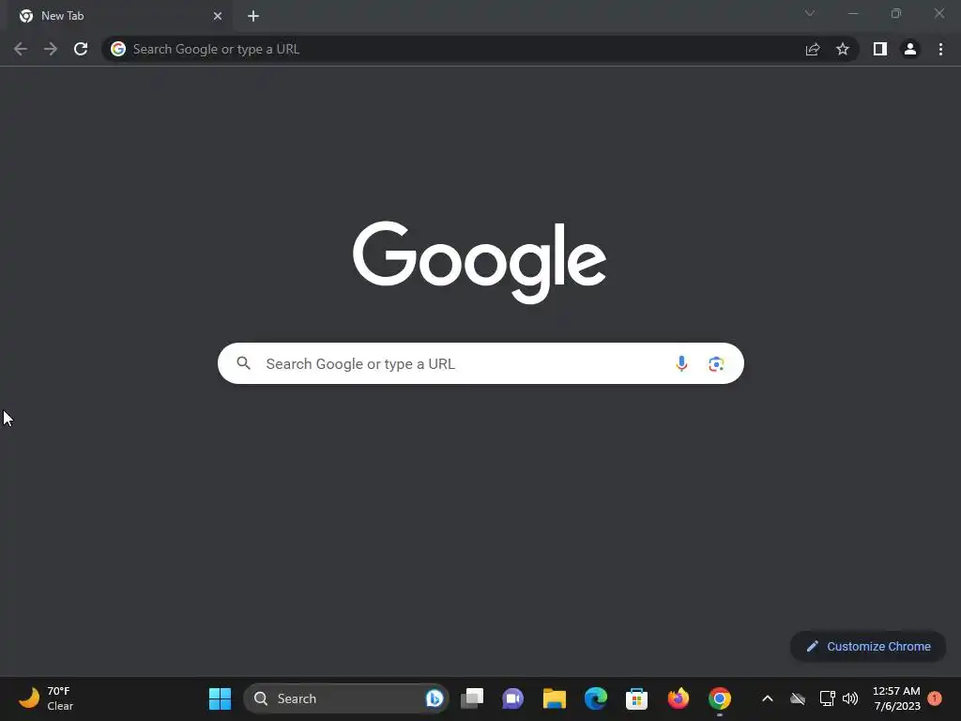
Task: Open Chrome's three-dot menu
Action: tap(940, 49)
